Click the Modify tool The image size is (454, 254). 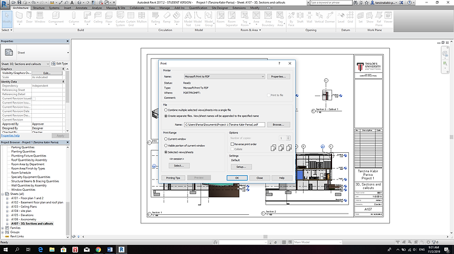click(x=7, y=18)
